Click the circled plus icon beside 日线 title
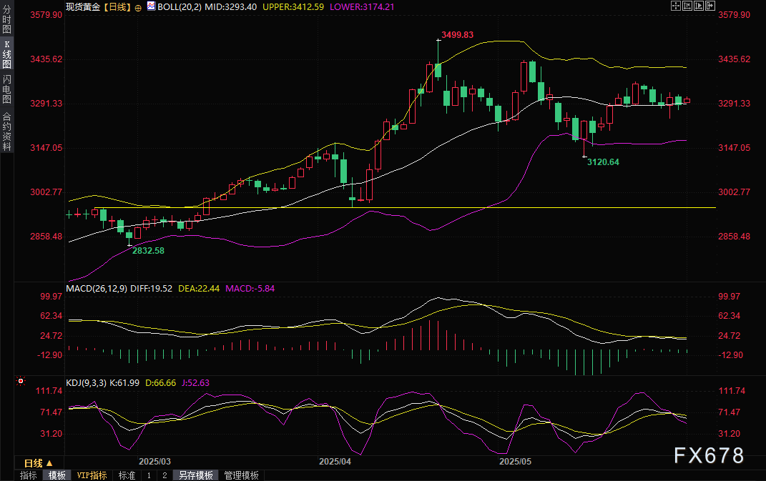Viewport: 766px width, 481px height. [x=138, y=6]
